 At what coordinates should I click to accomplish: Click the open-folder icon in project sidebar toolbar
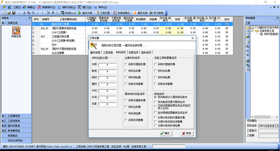[248, 37]
